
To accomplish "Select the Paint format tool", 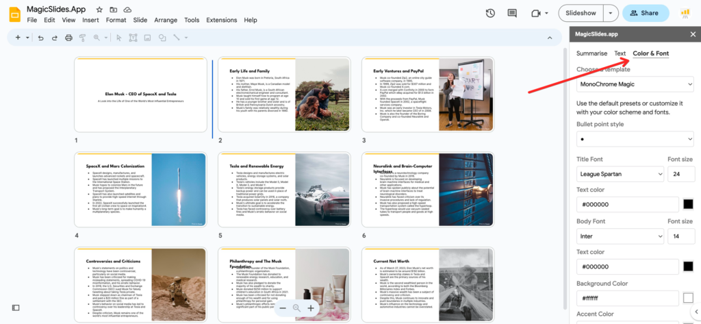I will pyautogui.click(x=82, y=38).
